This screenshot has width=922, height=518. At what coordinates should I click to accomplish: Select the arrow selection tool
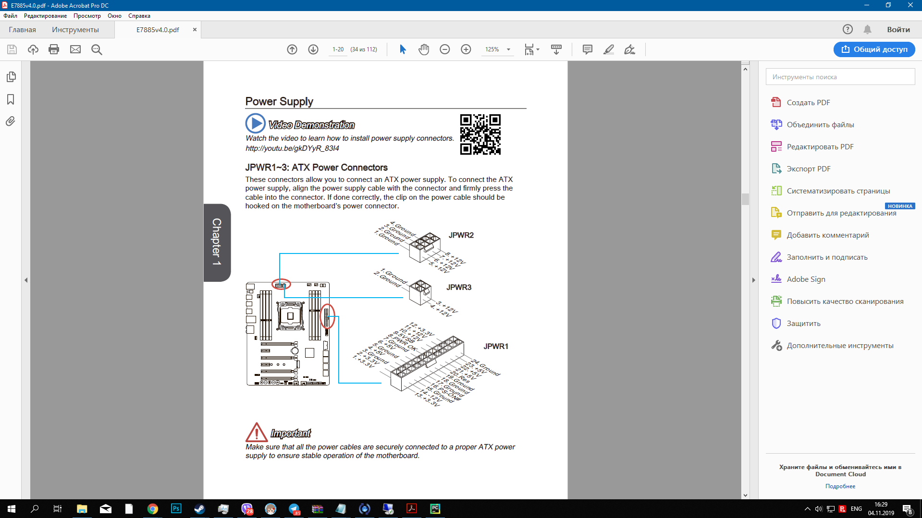pos(403,49)
